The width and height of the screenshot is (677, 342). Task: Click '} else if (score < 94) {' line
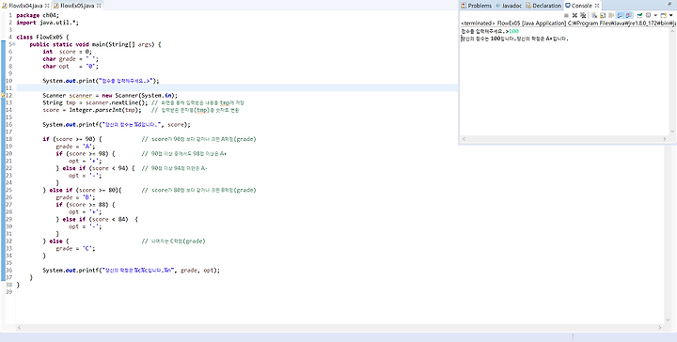pyautogui.click(x=95, y=168)
